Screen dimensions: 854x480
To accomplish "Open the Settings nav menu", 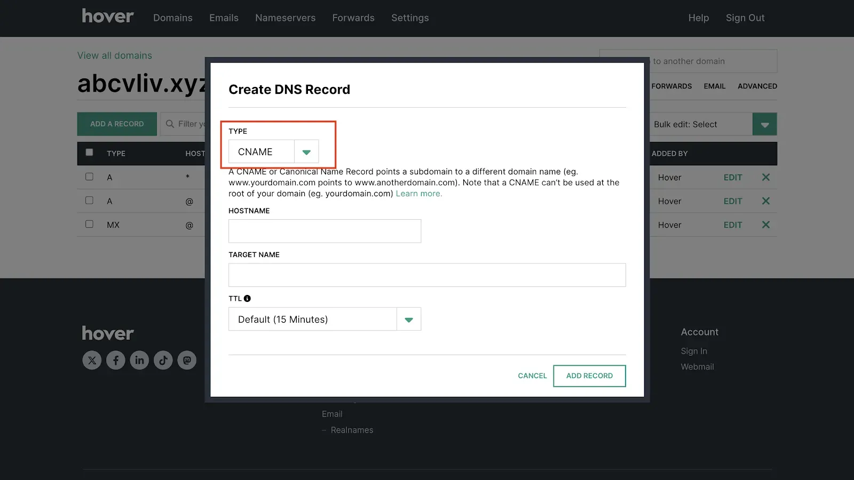I will [410, 18].
